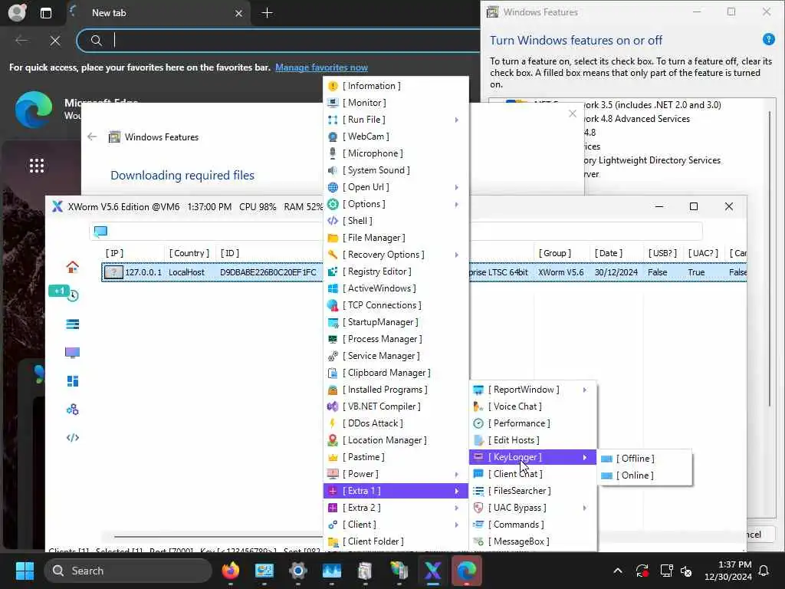Open Firefox from the taskbar

tap(230, 571)
